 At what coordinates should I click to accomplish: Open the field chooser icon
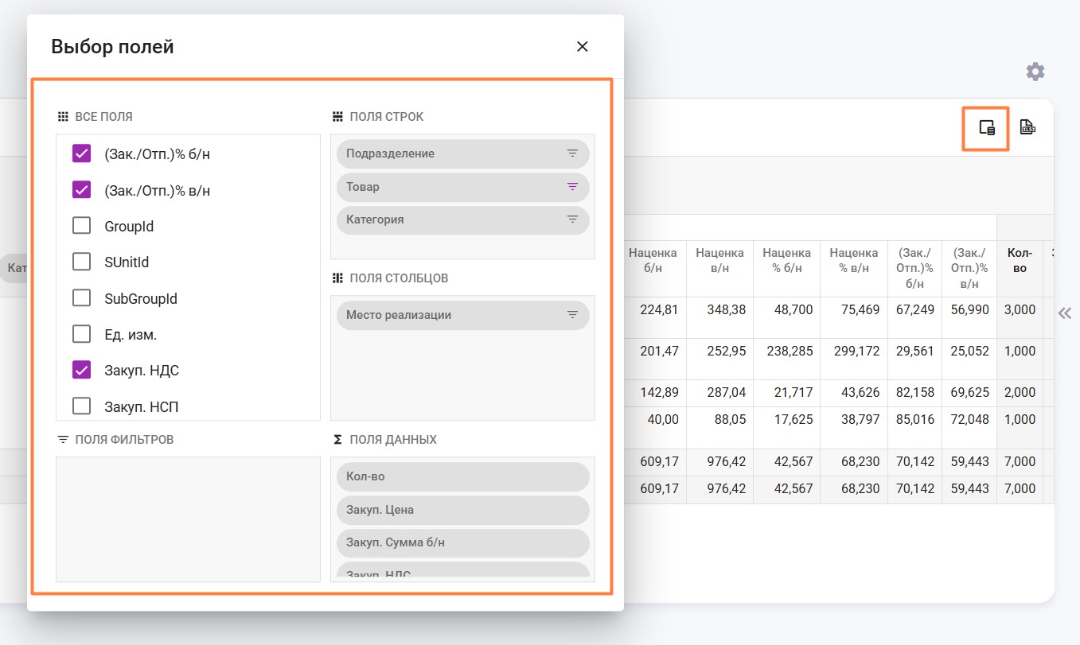[x=987, y=128]
